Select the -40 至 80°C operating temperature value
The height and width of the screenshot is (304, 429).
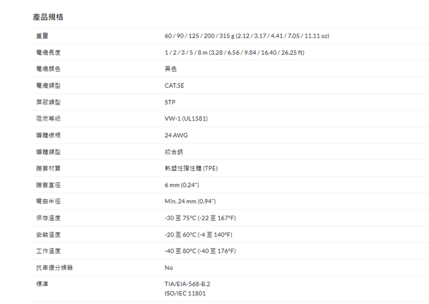(x=200, y=251)
